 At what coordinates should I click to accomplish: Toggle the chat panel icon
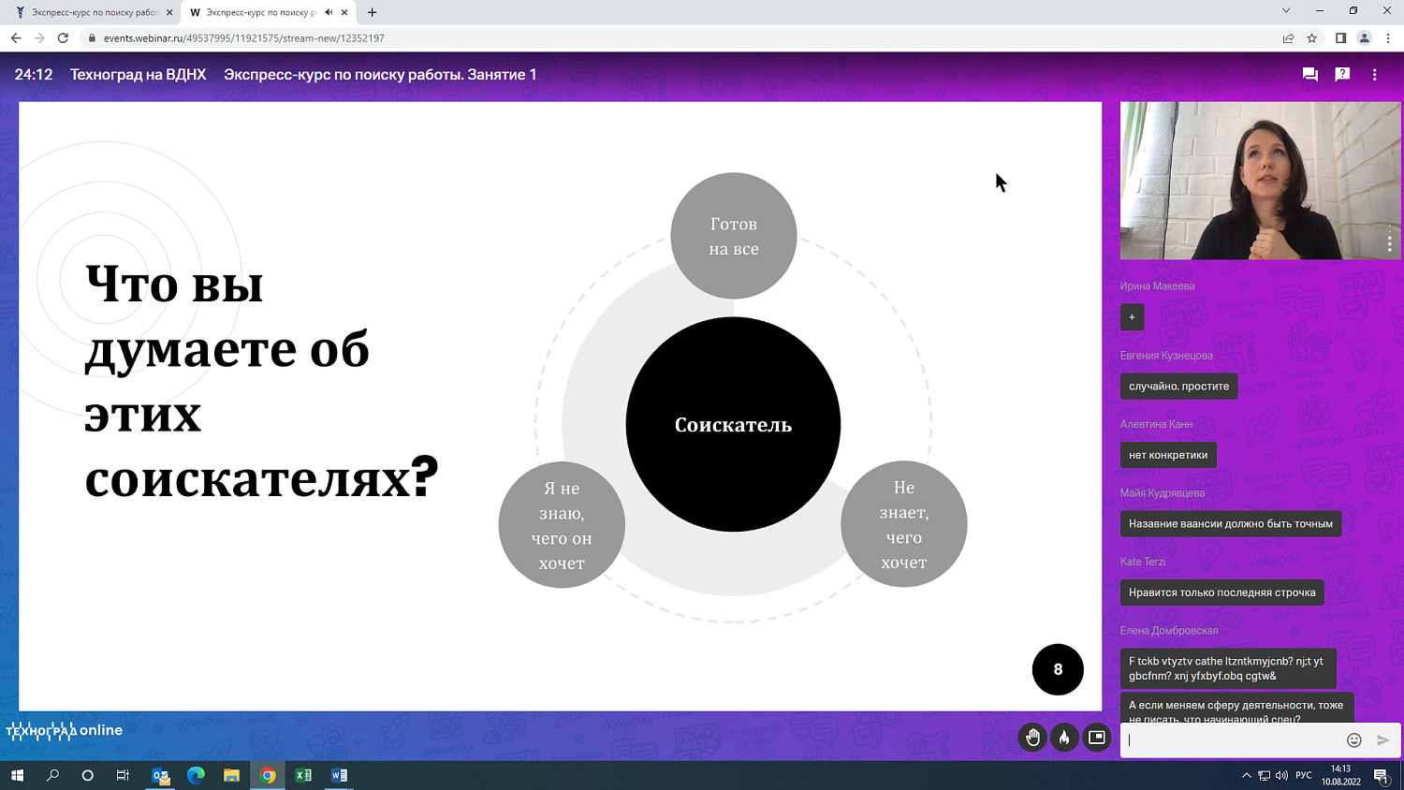tap(1309, 75)
